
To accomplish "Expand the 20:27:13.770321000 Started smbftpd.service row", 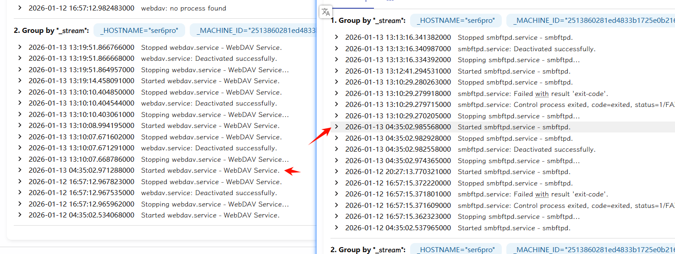I will coord(336,172).
